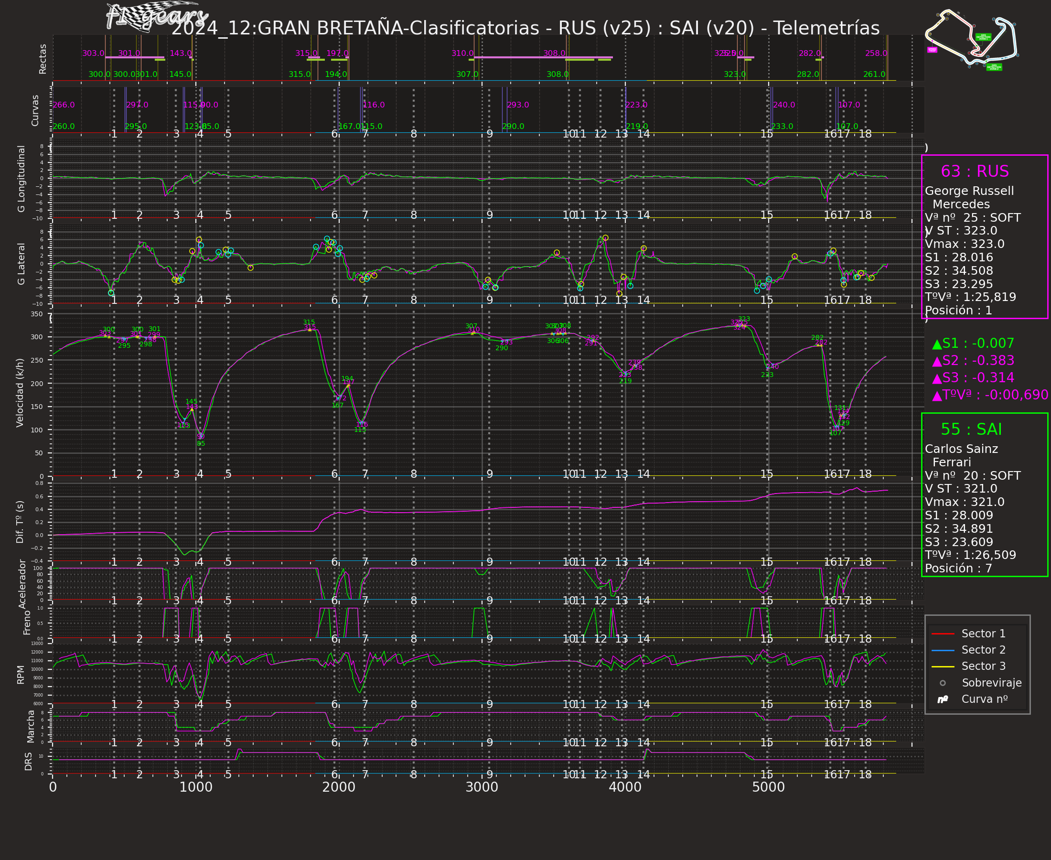Click the DRS Detection Zone 2 label on the circuit map
Screen dimensions: 1051x860
point(994,67)
